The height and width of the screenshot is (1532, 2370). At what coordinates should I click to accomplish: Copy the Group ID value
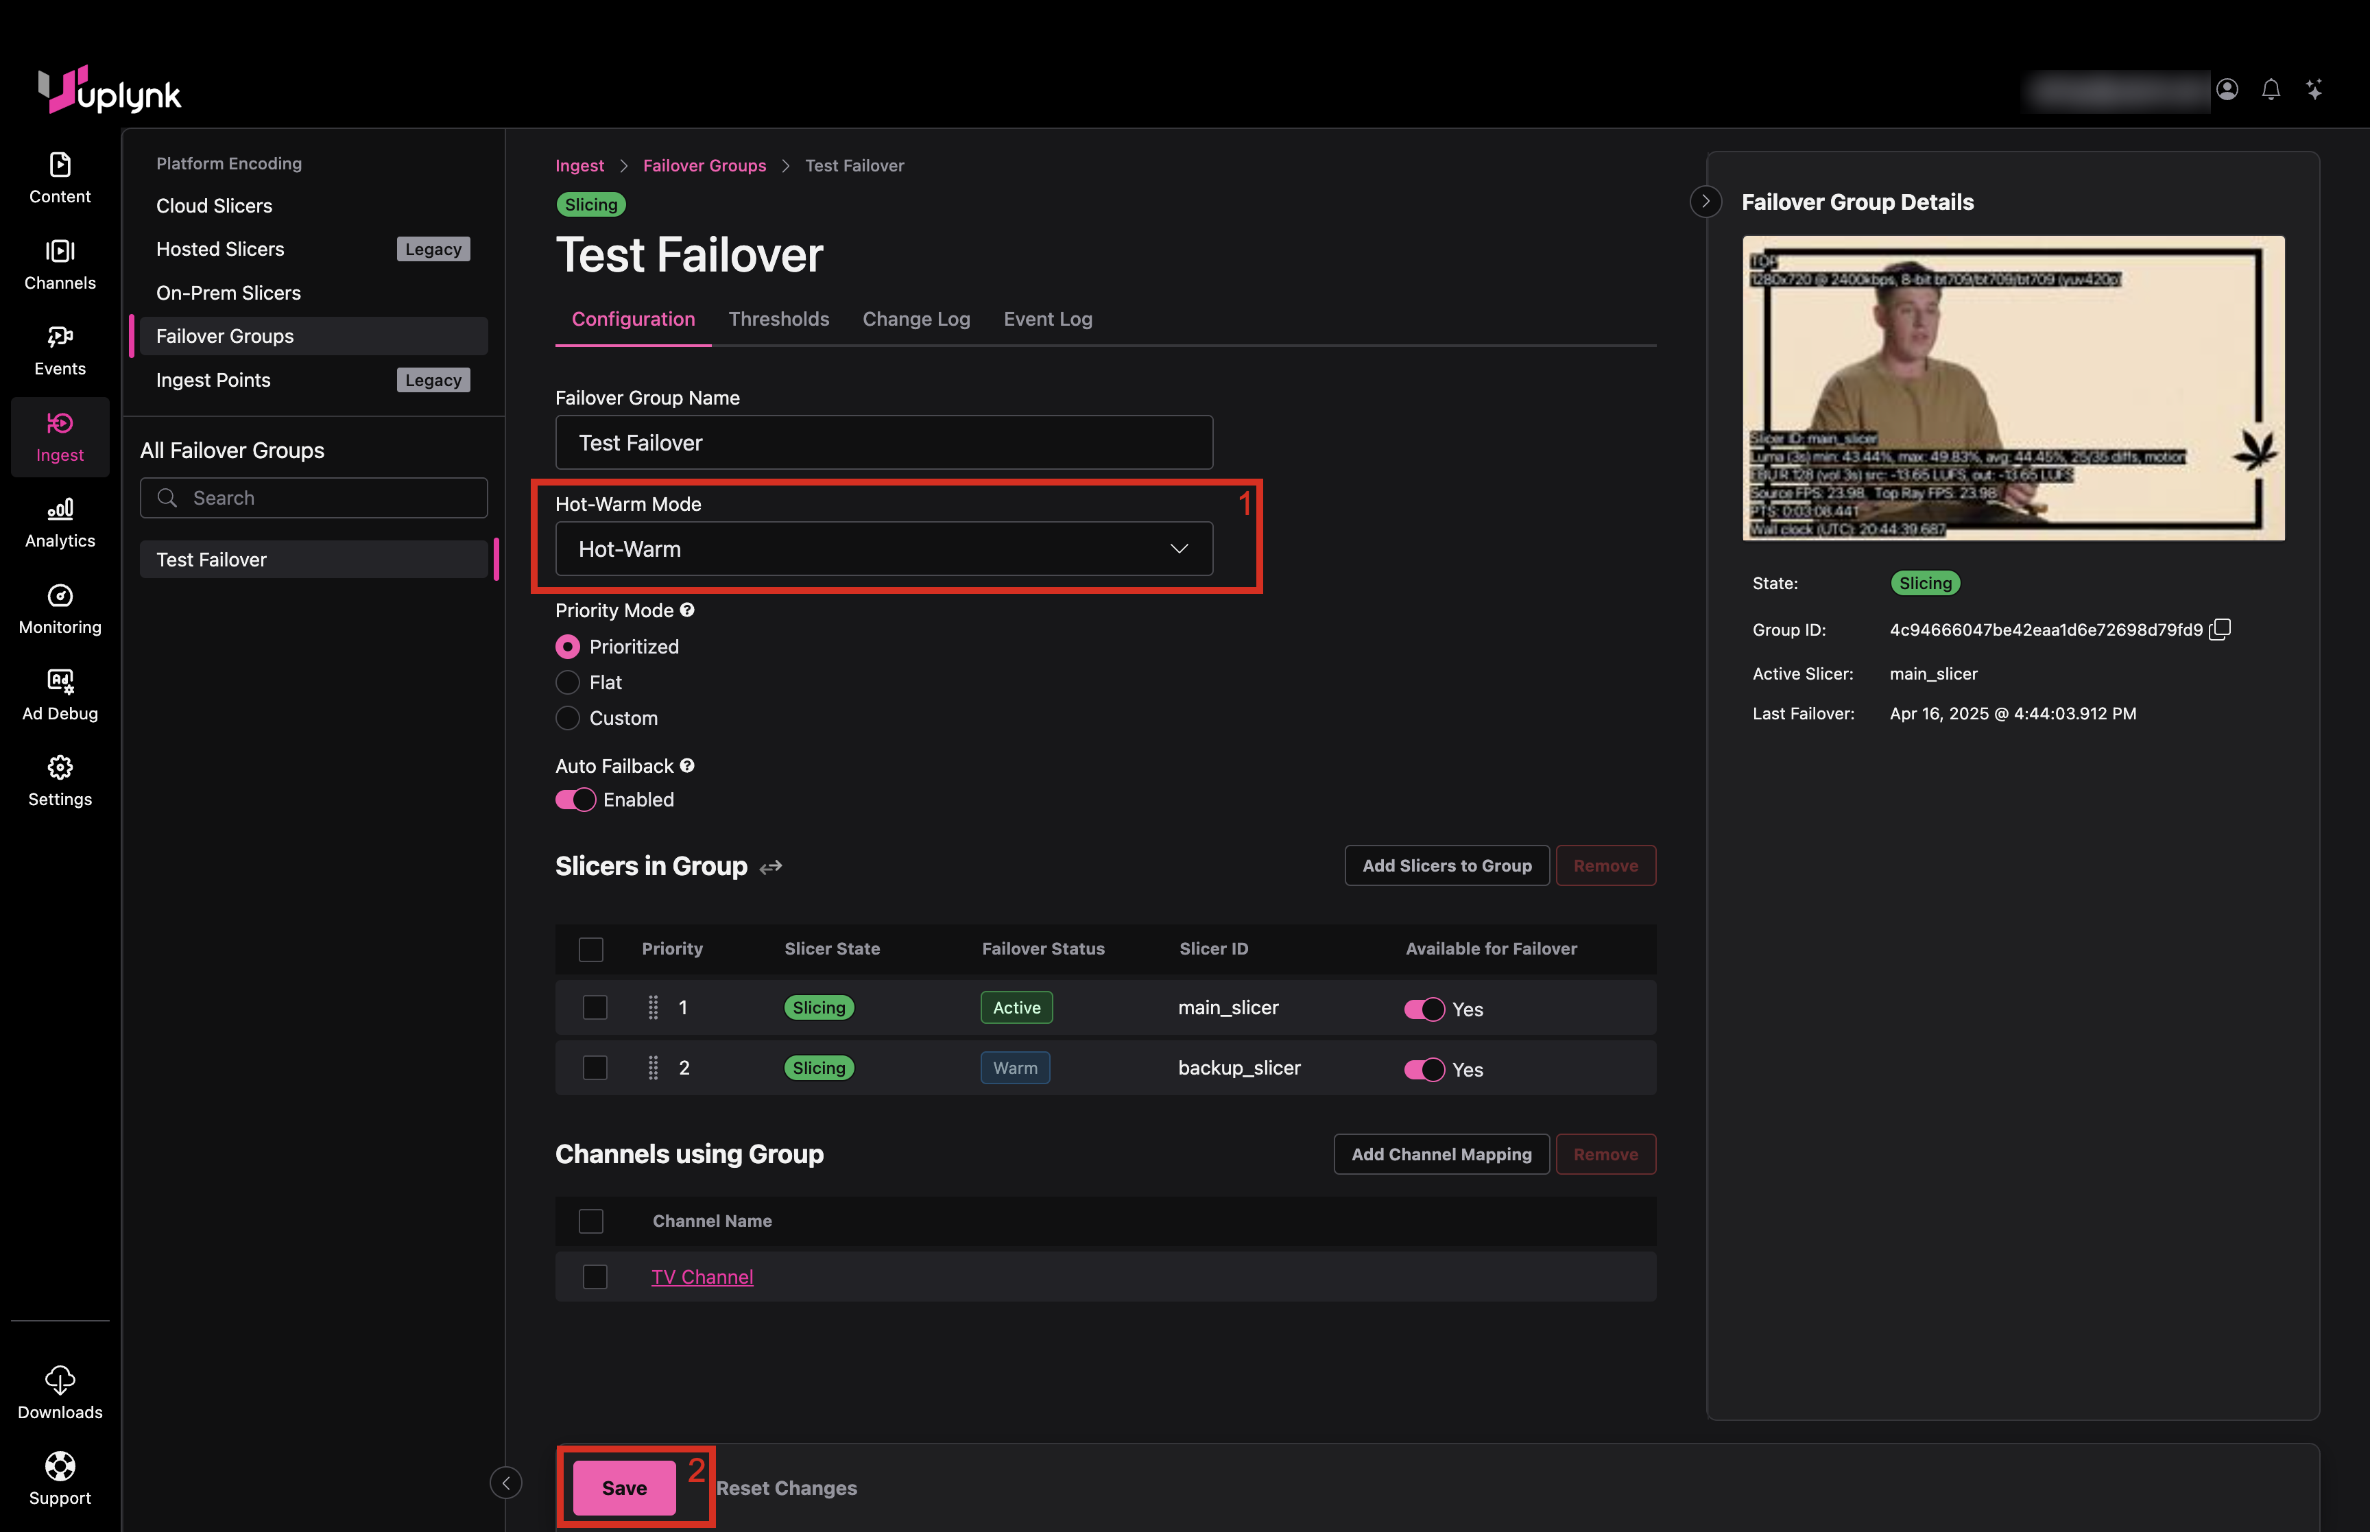point(2221,629)
